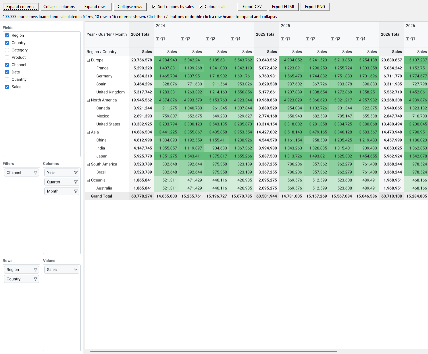Screen dimensions: 428x354
Task: Click the horizontal scrollbar under the table
Action: click(214, 351)
